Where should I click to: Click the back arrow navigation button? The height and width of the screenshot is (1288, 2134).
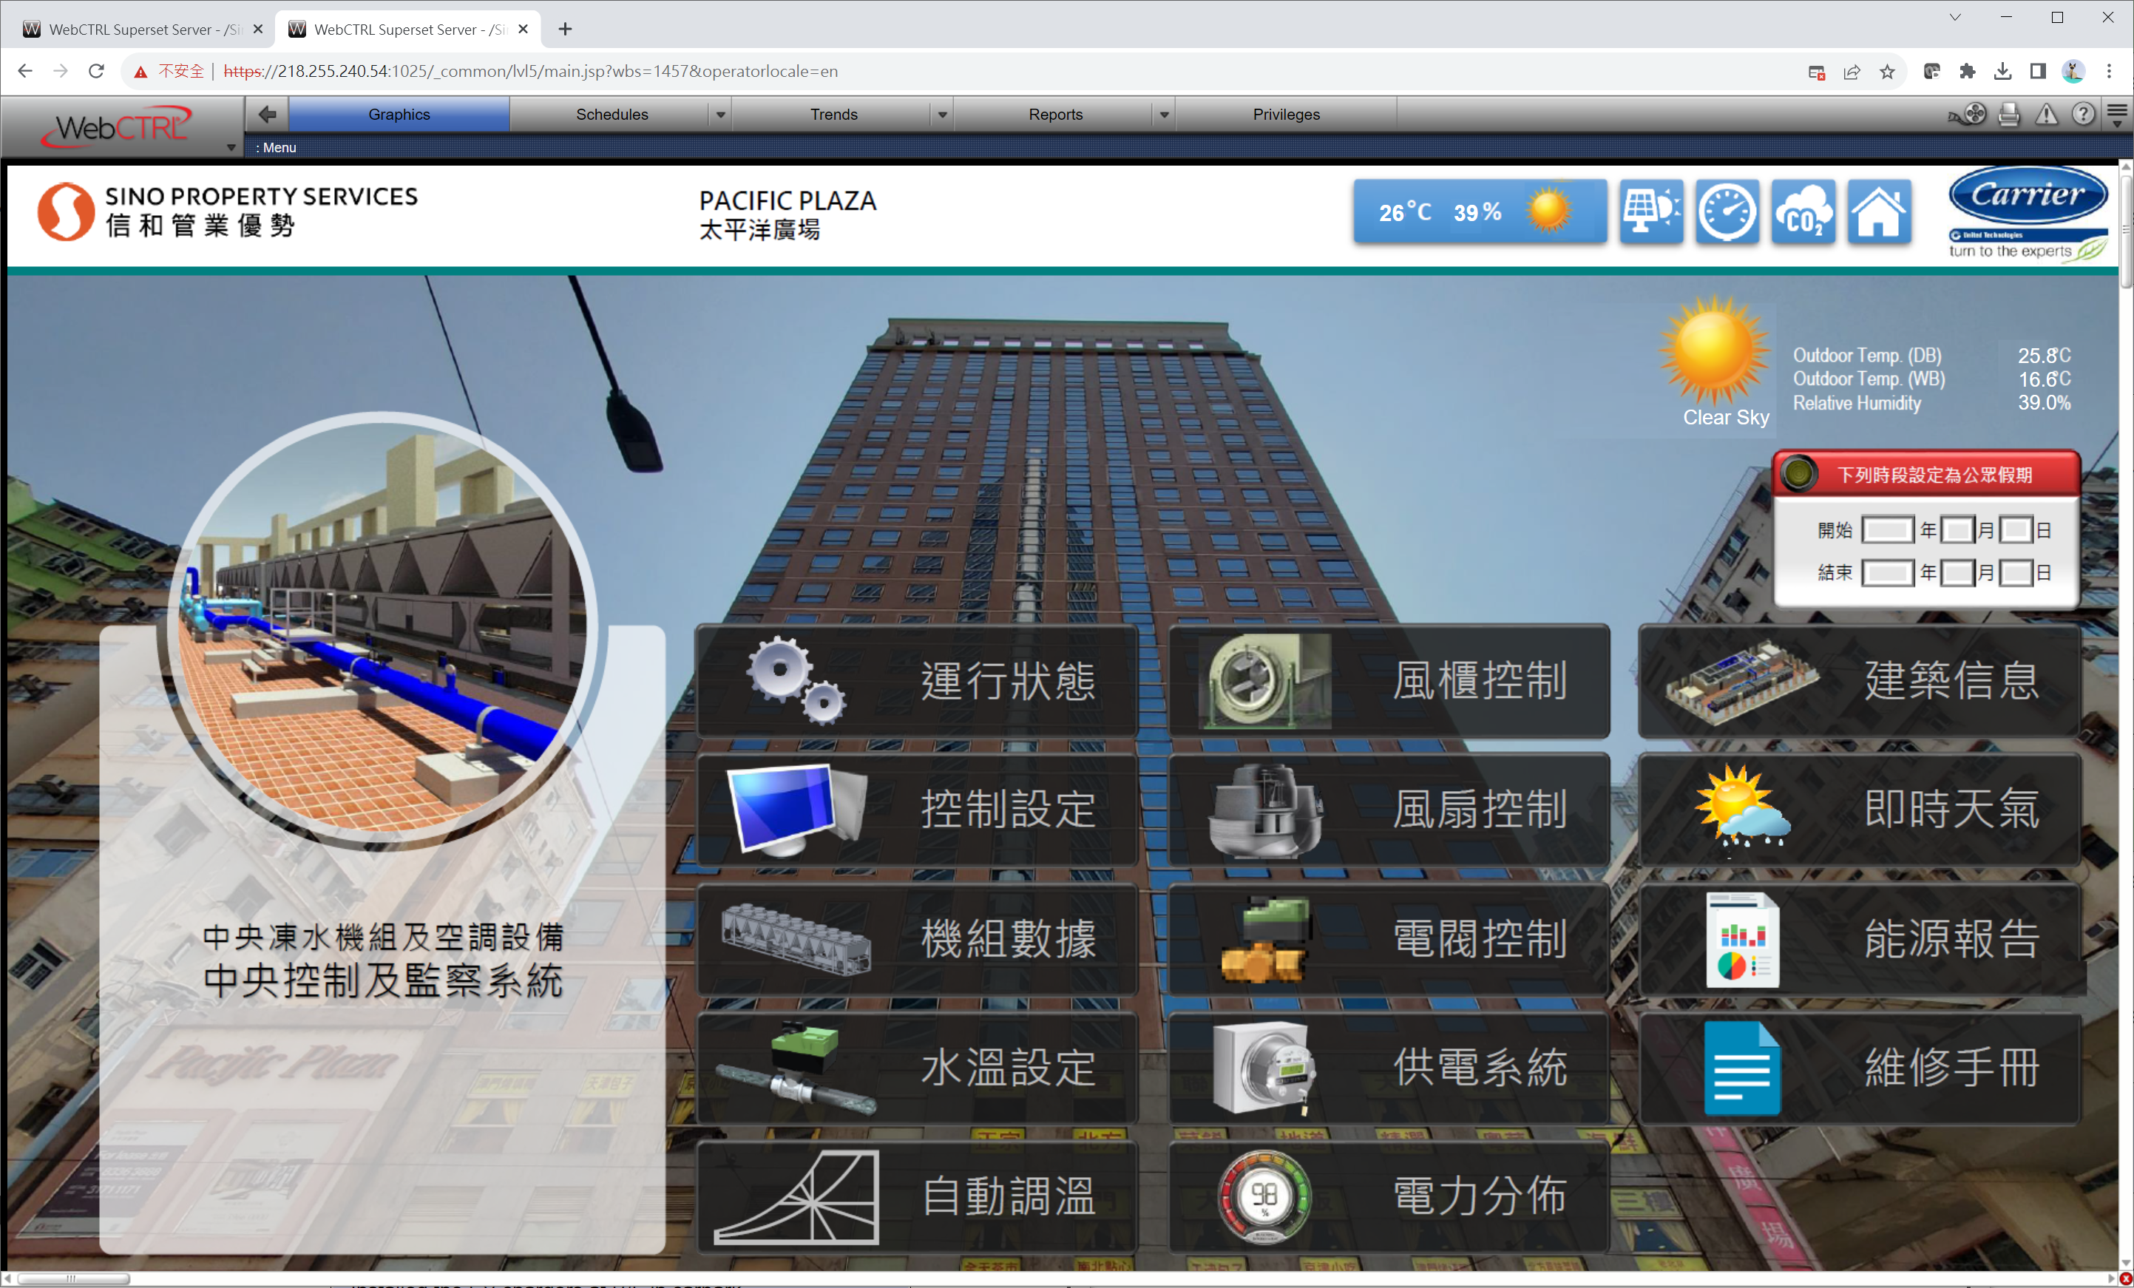pos(268,115)
